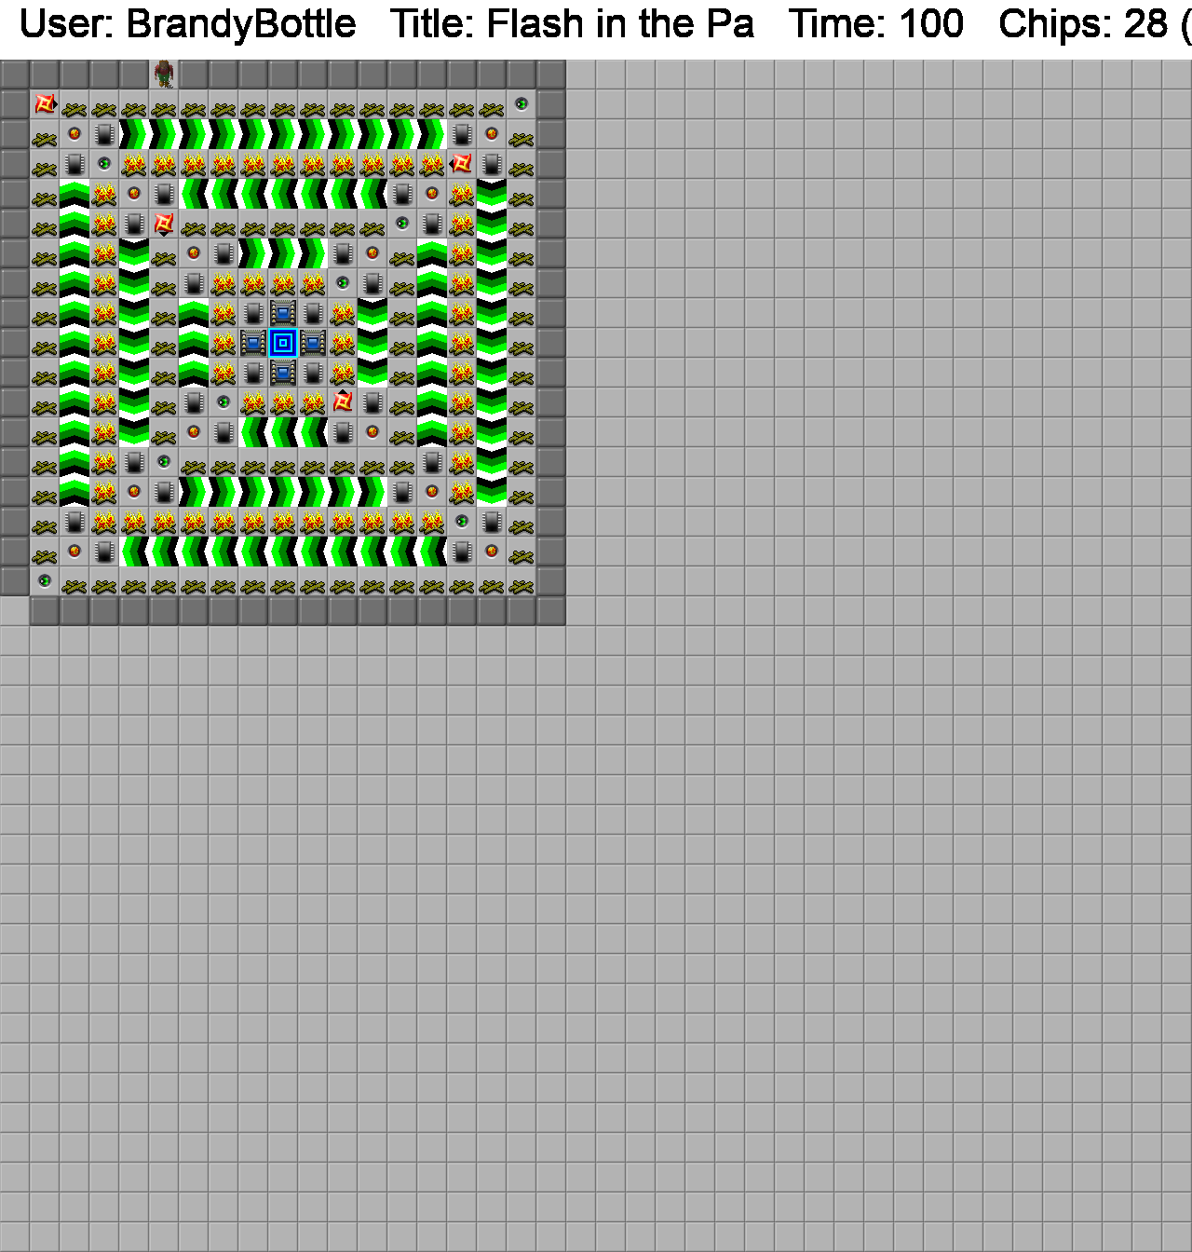
Task: Select the fireball monster pointing right
Action: coord(45,104)
